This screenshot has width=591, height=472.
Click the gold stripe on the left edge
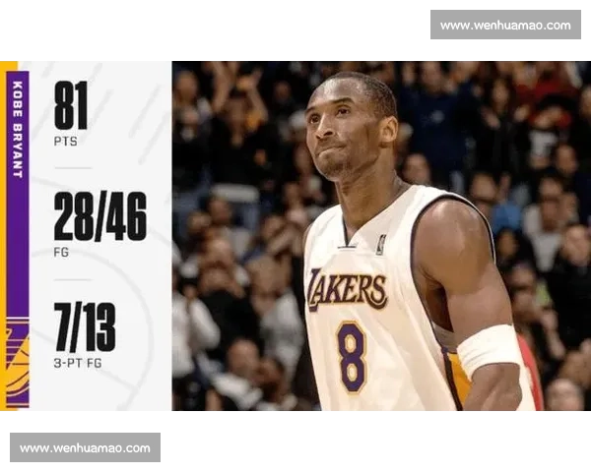(x=4, y=236)
